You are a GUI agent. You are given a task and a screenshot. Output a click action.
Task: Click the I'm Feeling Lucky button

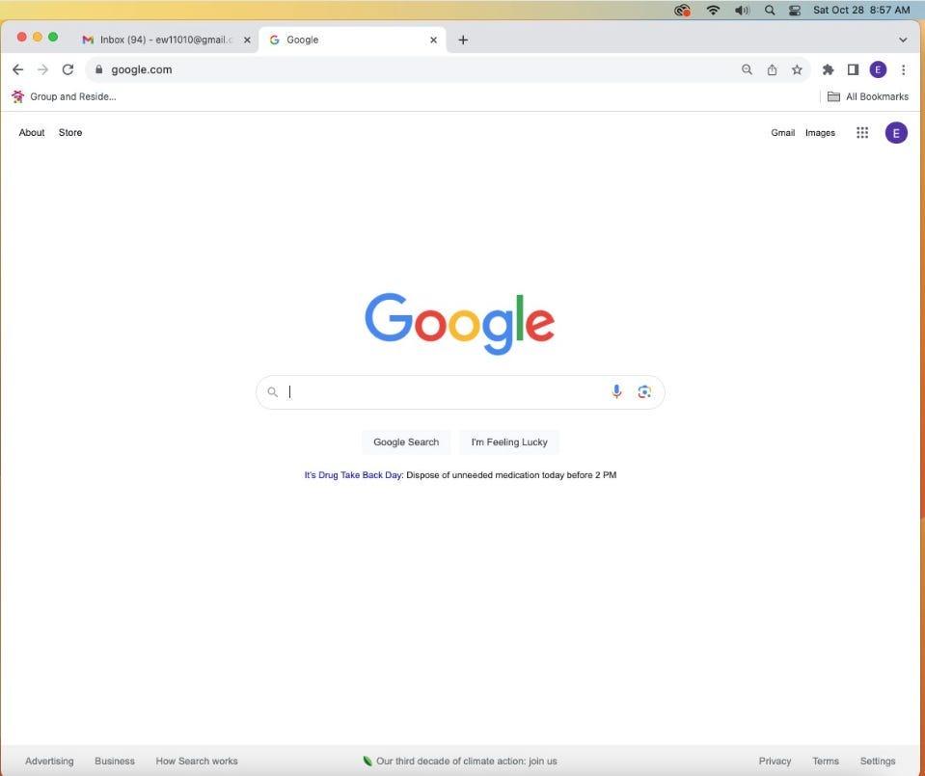[x=509, y=442]
